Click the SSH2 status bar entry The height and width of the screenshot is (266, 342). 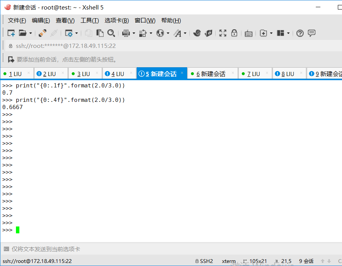click(x=204, y=261)
